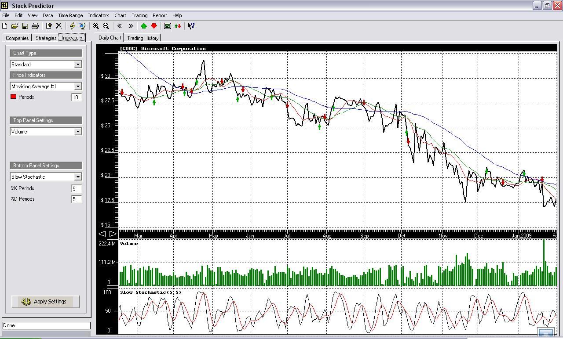
Task: Click the forward chevron navigation button
Action: [130, 26]
